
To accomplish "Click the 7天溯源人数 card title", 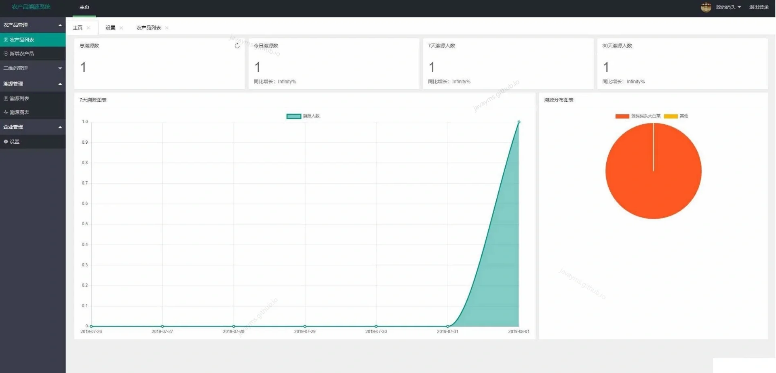I will (441, 46).
